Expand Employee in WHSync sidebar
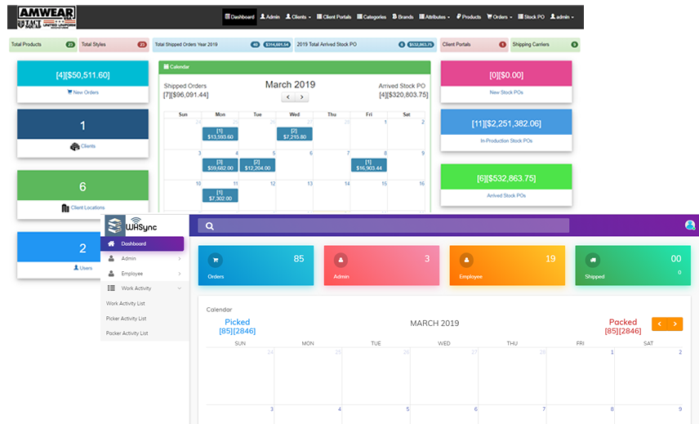The image size is (699, 424). click(x=145, y=274)
